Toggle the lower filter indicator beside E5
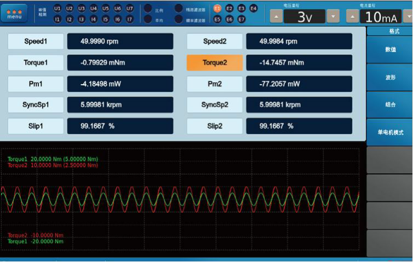This screenshot has width=413, height=262. (178, 19)
